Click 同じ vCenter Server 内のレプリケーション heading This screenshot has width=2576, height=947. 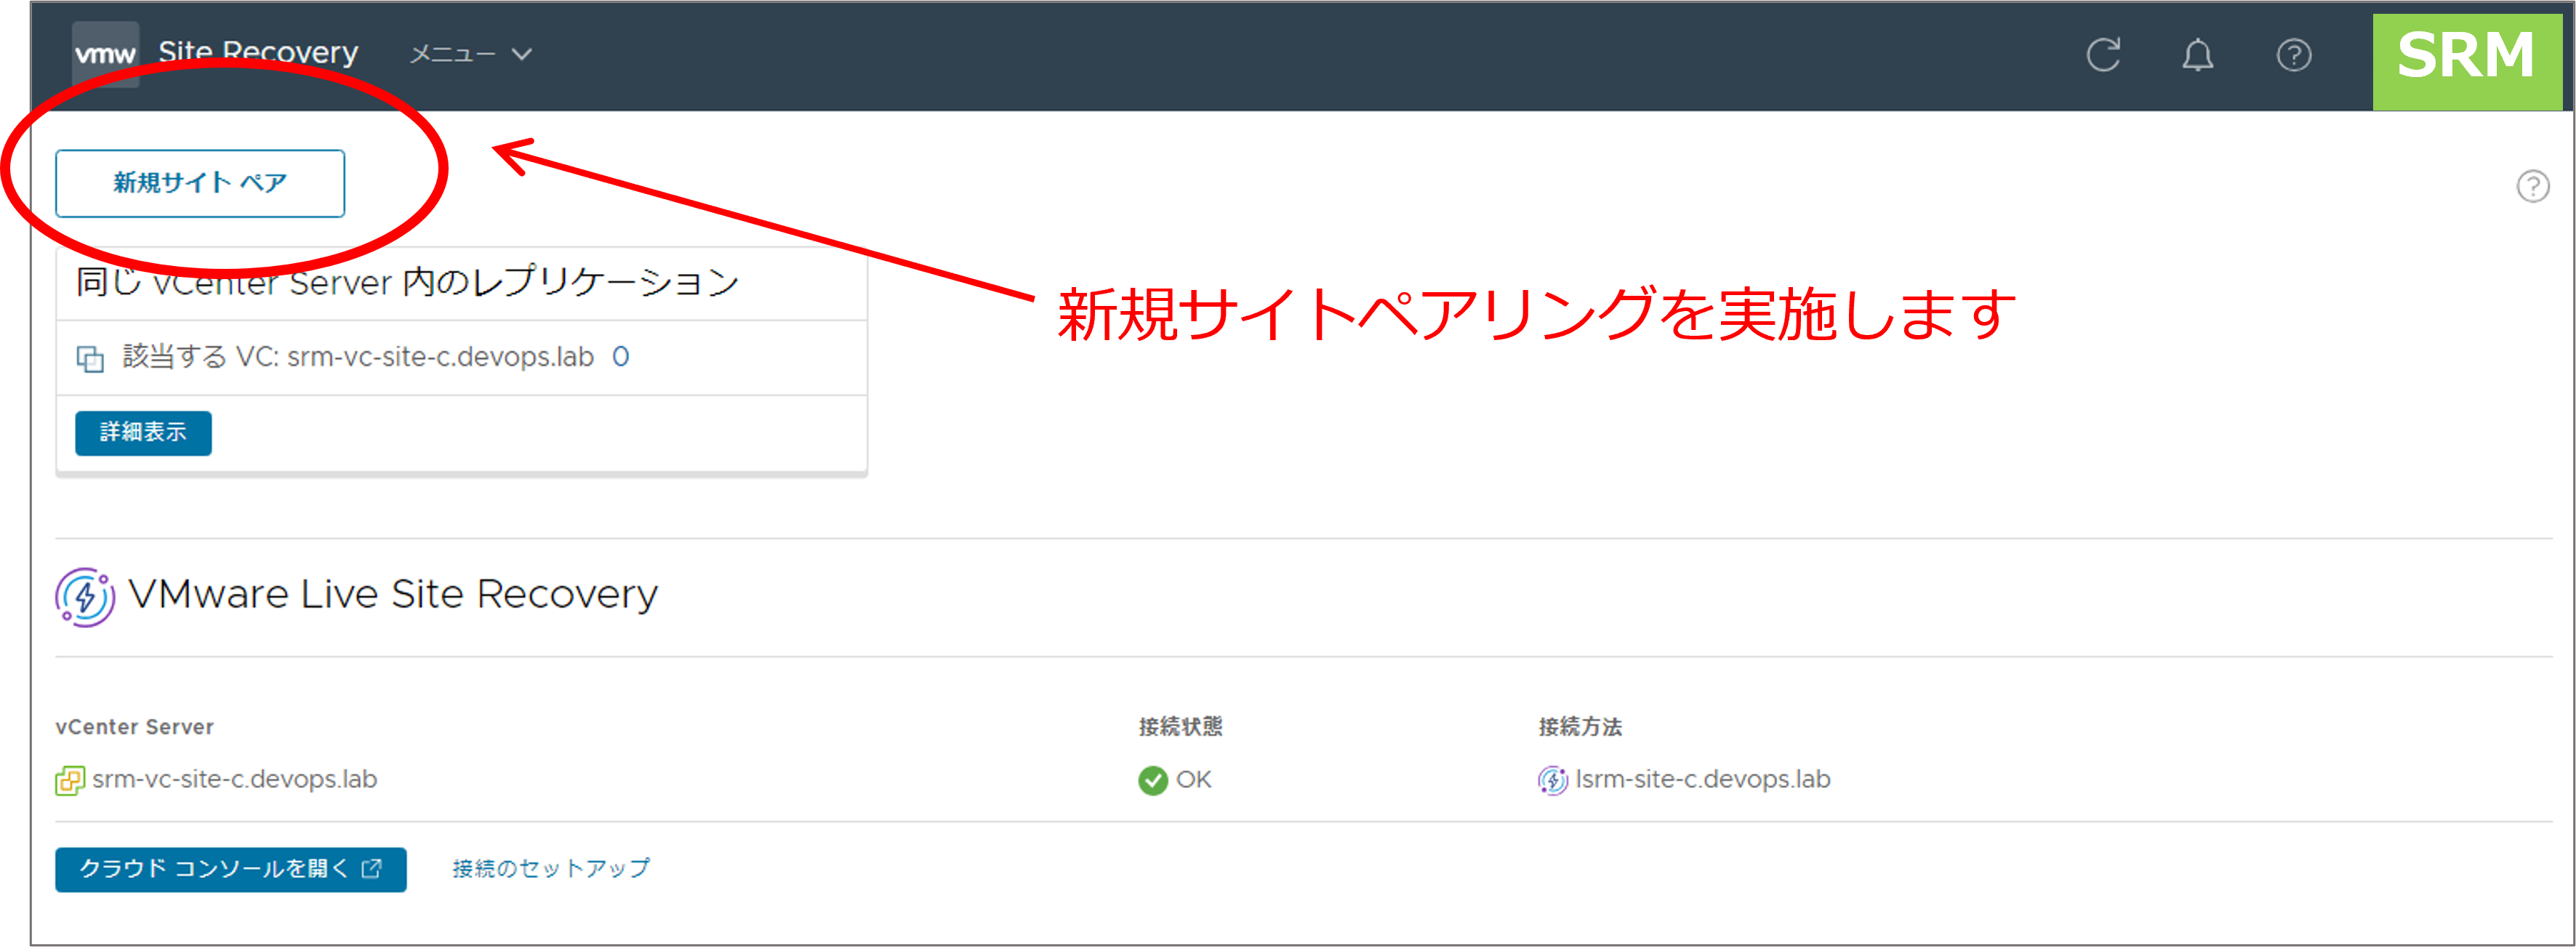[408, 282]
